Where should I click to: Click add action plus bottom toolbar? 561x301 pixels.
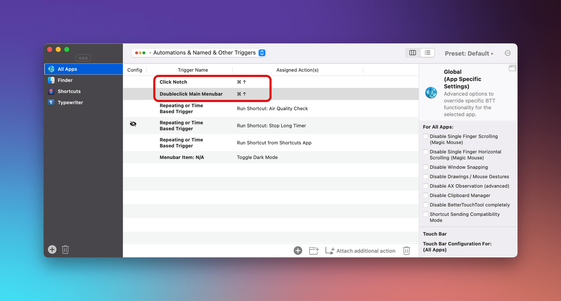coord(298,251)
